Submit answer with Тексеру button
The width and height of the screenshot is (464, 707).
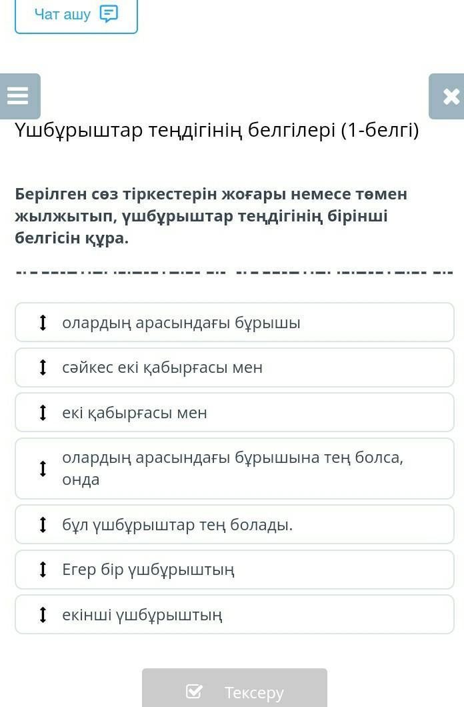click(x=235, y=688)
